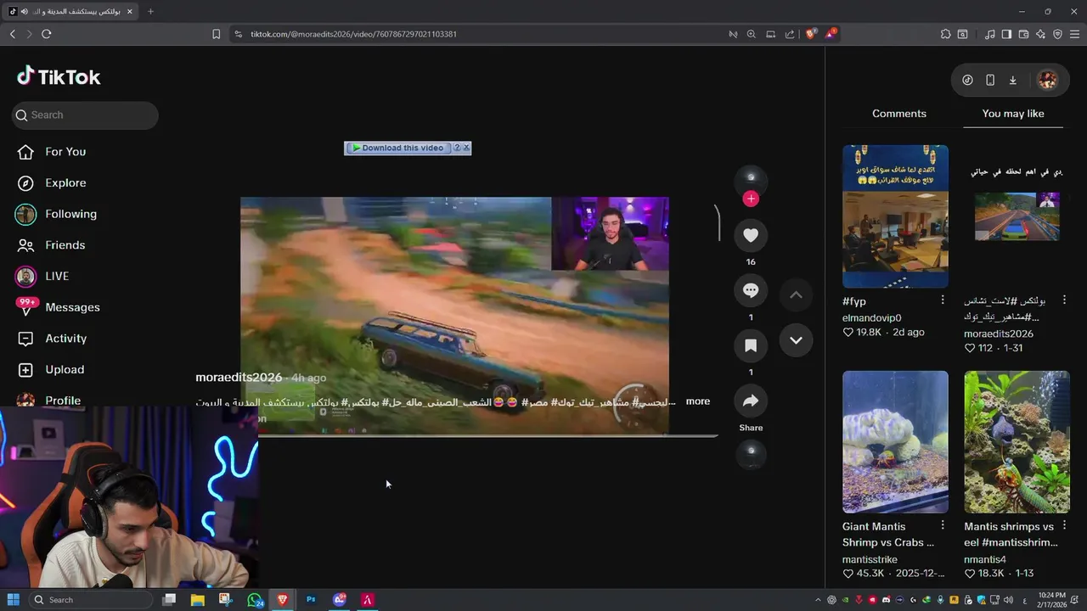
Task: Expand the caption with more
Action: coord(698,401)
